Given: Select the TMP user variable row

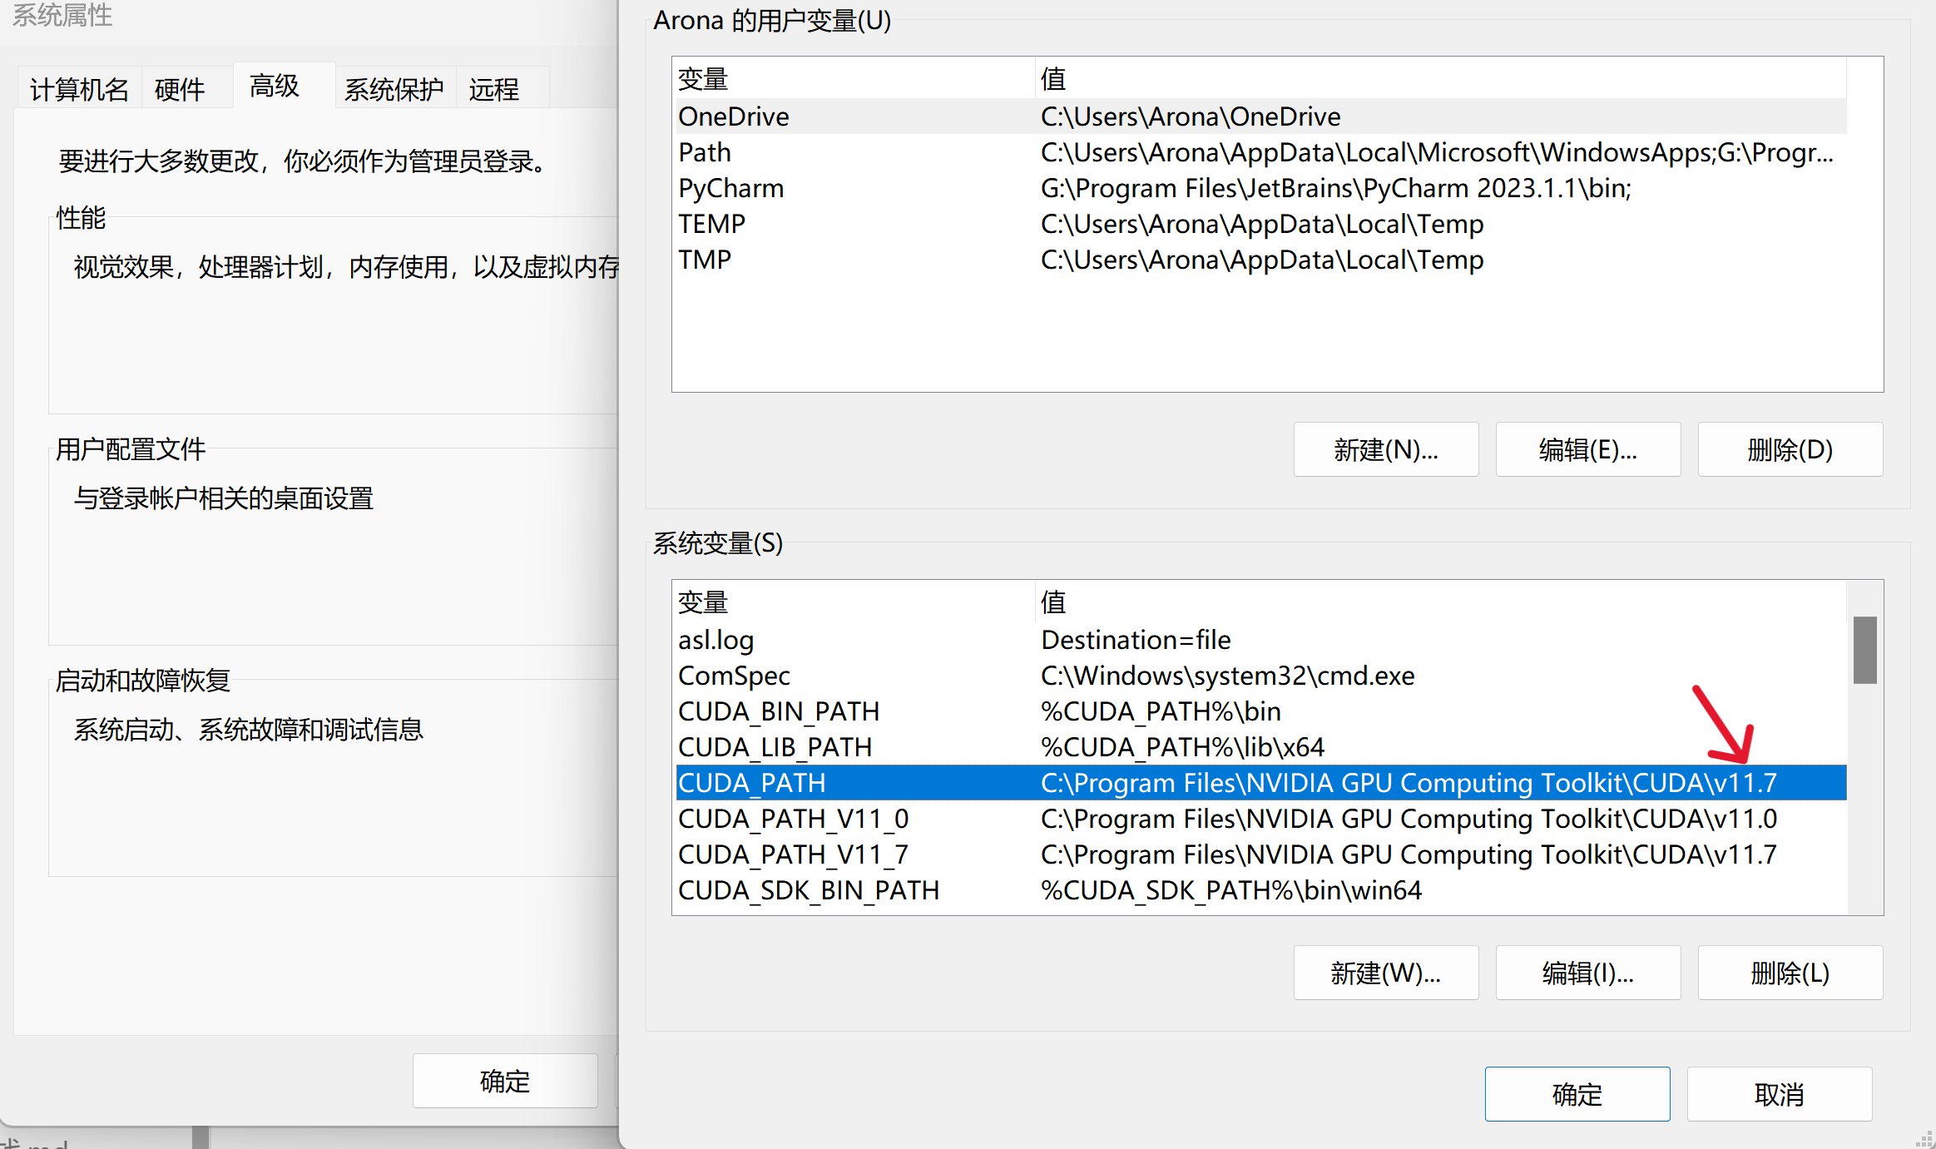Looking at the screenshot, I should click(x=1261, y=260).
